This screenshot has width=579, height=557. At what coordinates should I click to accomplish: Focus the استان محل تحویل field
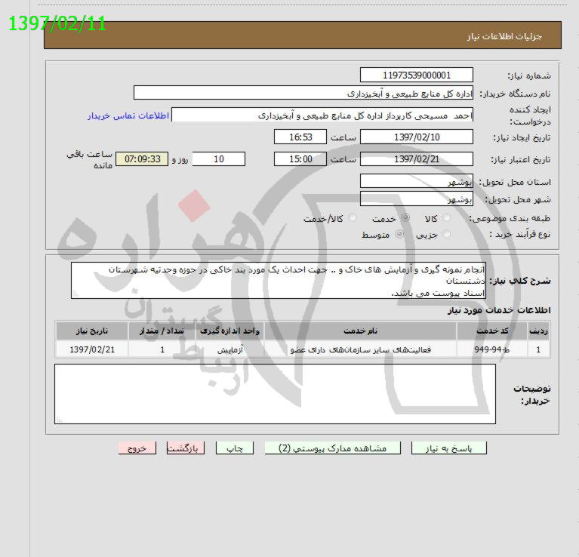[417, 181]
